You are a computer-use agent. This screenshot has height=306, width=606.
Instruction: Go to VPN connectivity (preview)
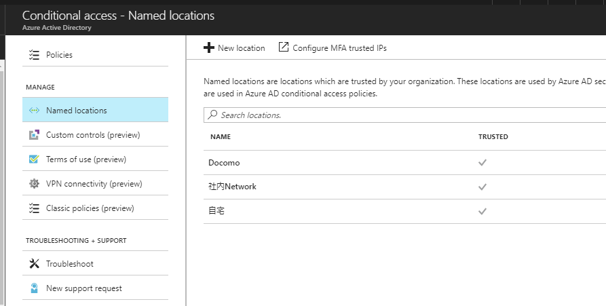96,183
